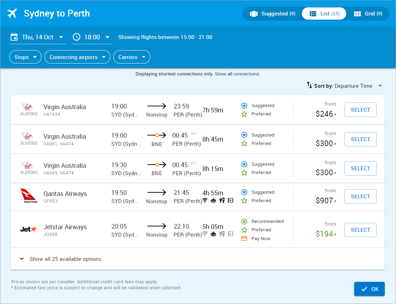Image resolution: width=396 pixels, height=304 pixels.
Task: Click the 8h 15m duration on VA985, VA474
Action: click(213, 168)
